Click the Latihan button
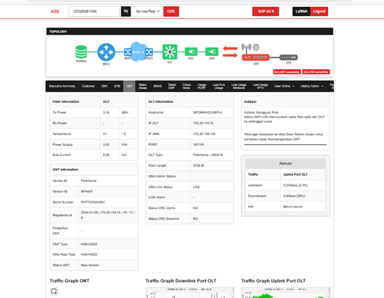 301,12
